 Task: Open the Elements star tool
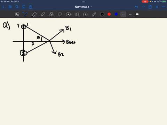[68, 14]
